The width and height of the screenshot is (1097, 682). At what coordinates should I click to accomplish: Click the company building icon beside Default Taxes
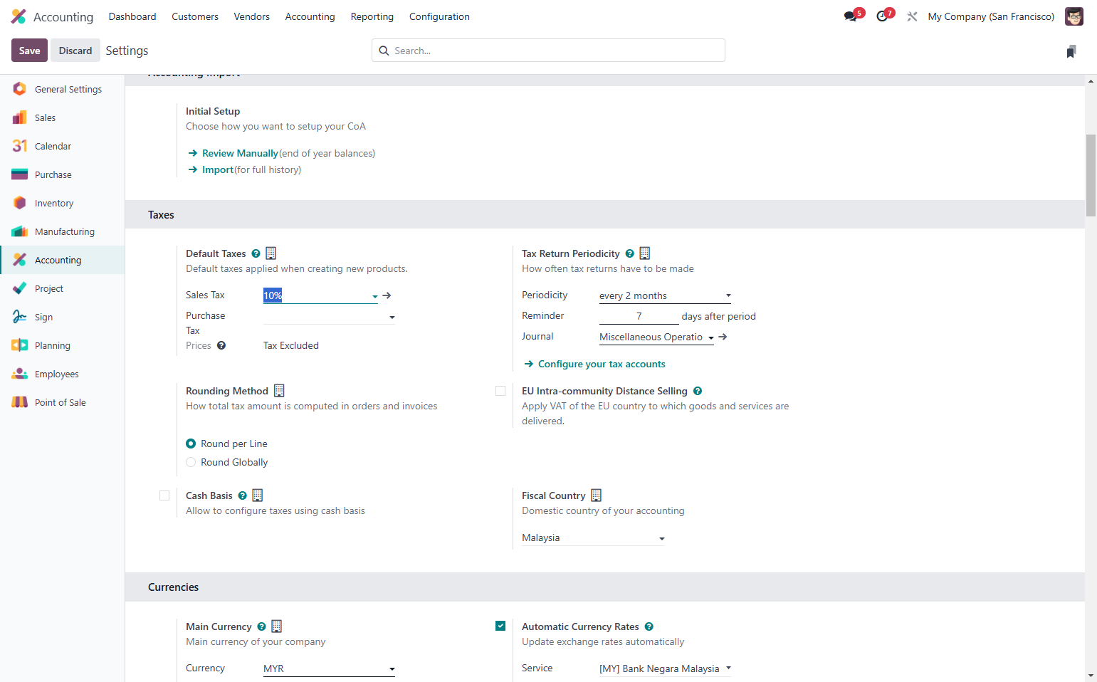point(271,253)
